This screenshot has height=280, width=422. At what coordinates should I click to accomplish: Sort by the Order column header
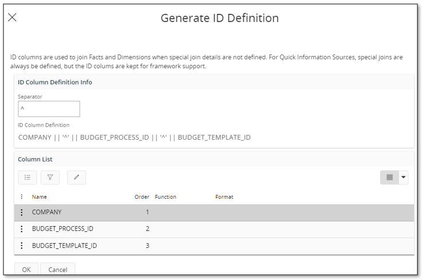(142, 197)
